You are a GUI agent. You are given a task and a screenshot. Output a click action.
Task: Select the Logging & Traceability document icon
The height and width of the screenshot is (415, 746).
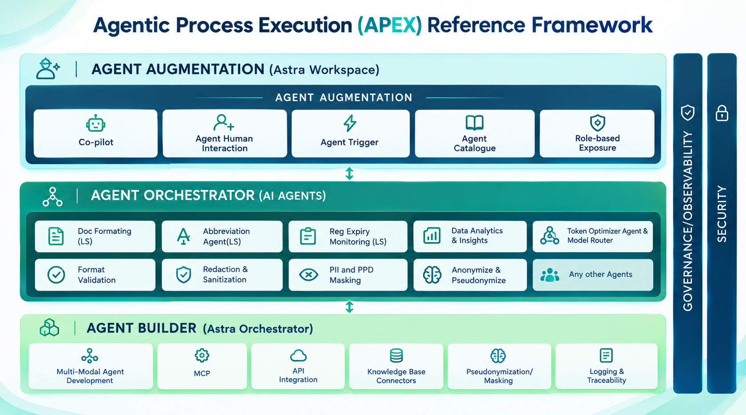pyautogui.click(x=606, y=355)
